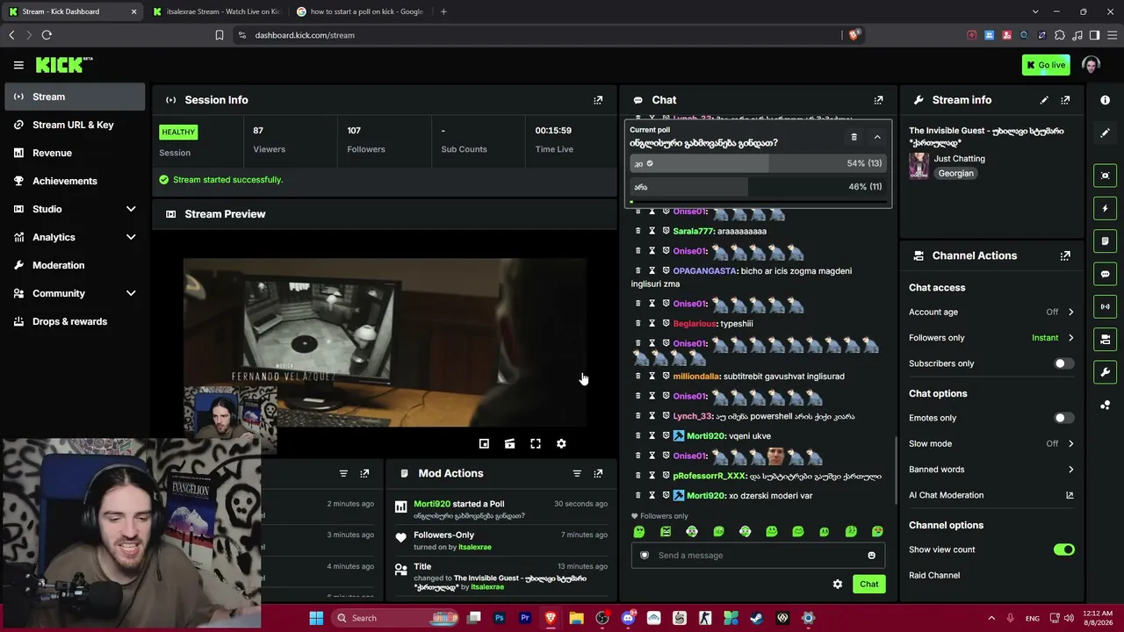Open chat settings gear next to Chat button

(x=838, y=584)
